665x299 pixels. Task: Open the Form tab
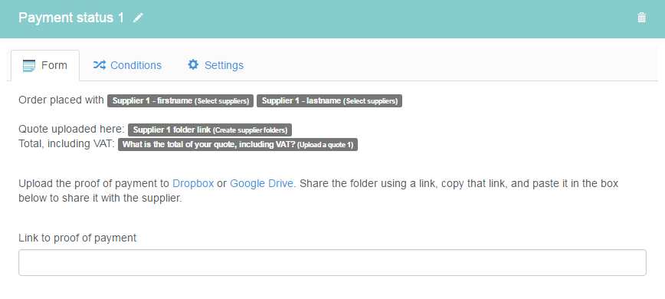(45, 65)
